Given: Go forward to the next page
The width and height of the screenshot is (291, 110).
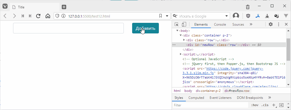Looking at the screenshot, I should pos(14,16).
